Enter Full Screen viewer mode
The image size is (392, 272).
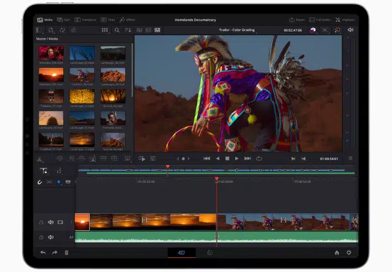point(320,20)
